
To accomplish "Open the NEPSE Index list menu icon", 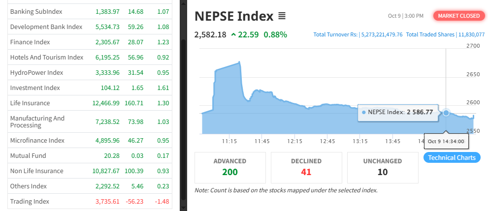I will (282, 16).
